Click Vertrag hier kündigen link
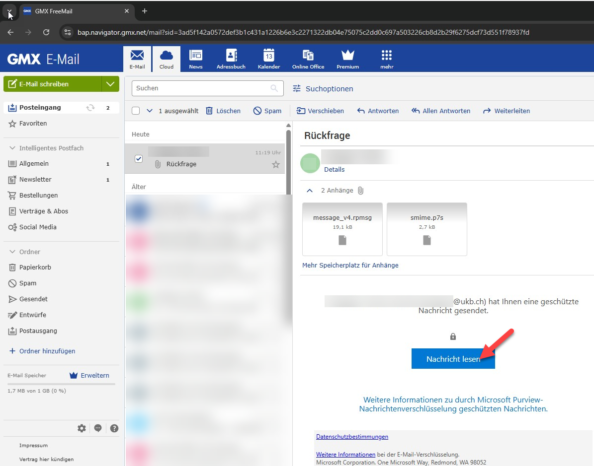This screenshot has height=466, width=594. click(x=47, y=459)
